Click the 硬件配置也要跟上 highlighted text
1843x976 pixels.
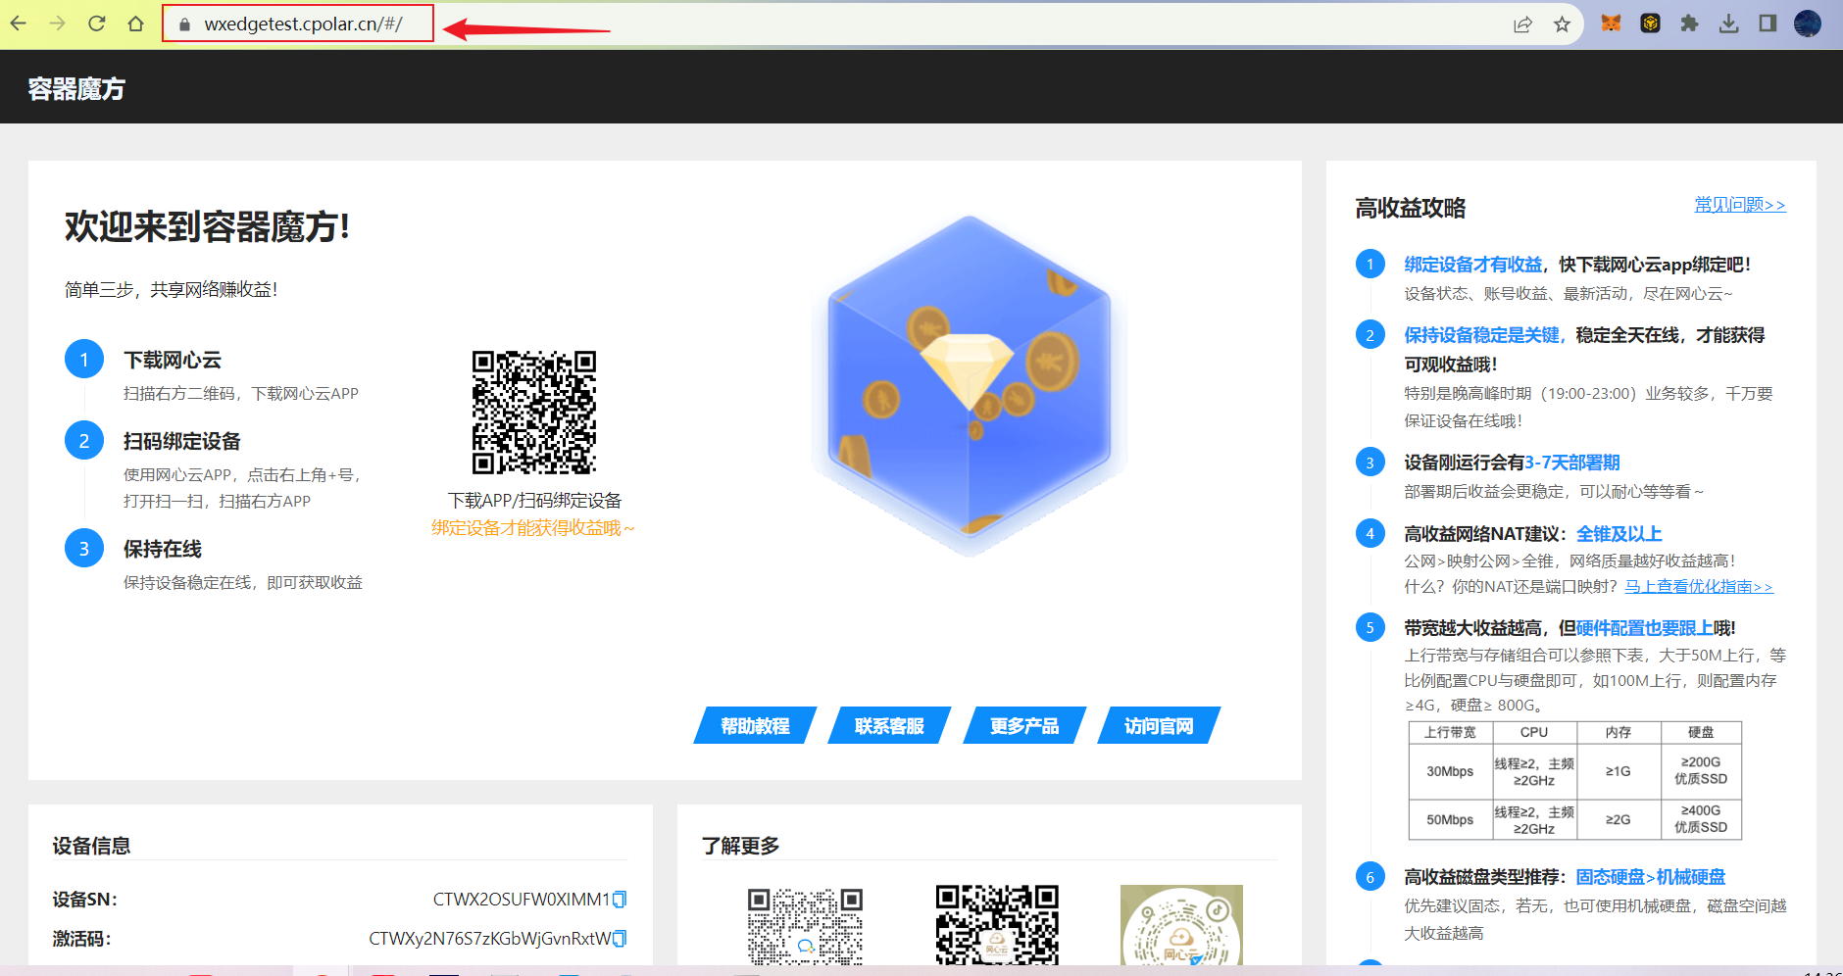pos(1645,628)
